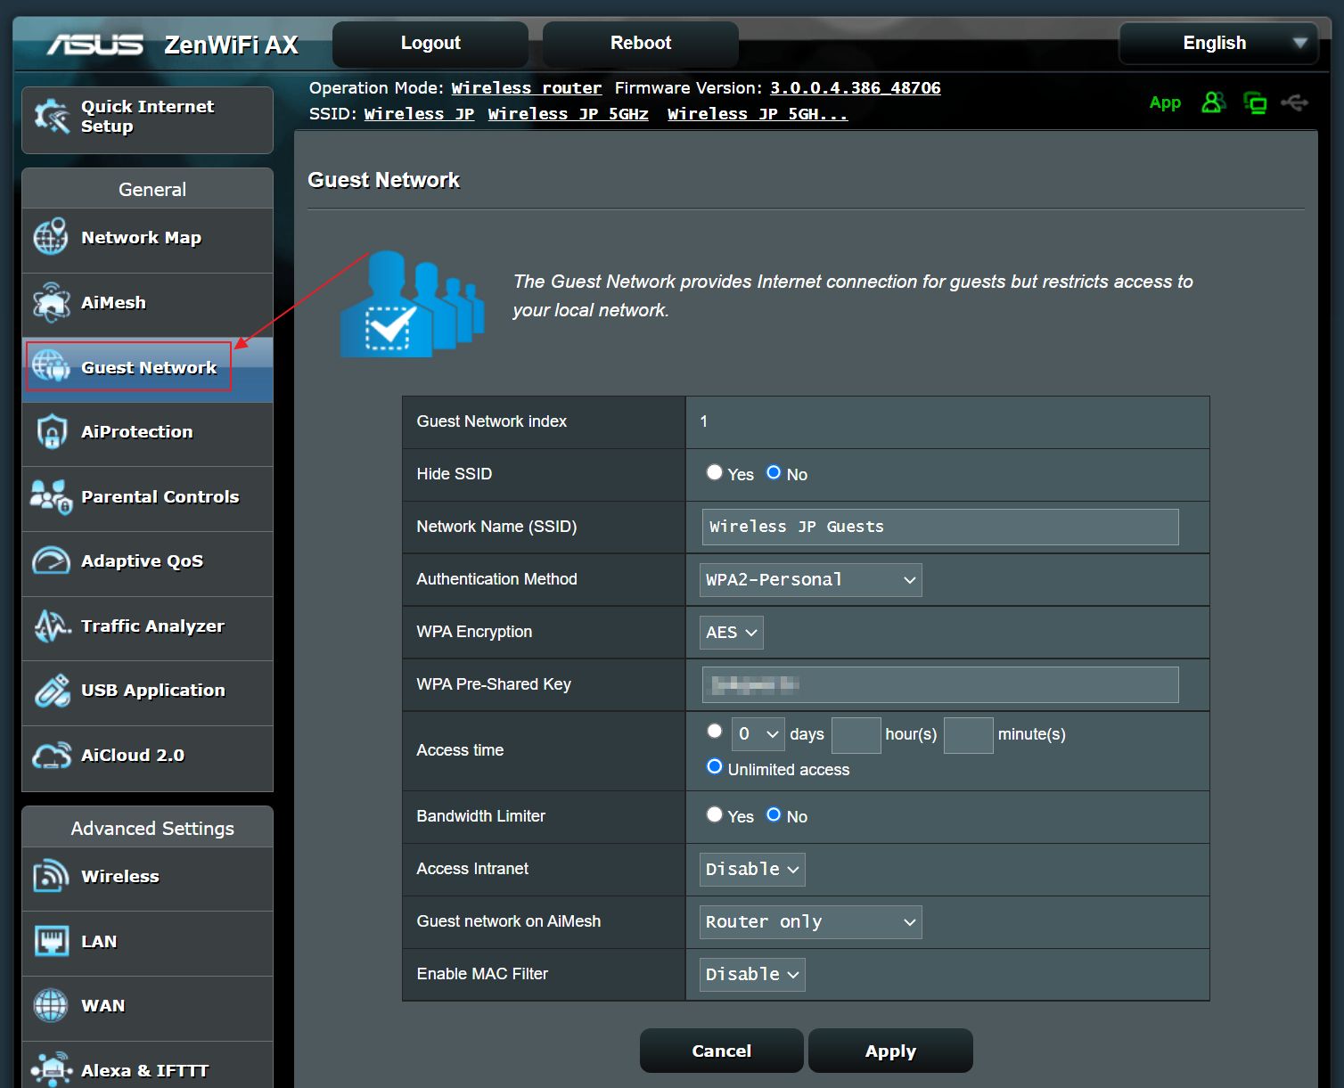This screenshot has width=1344, height=1088.
Task: Select Yes for Bandwidth Limiter
Action: 714,814
